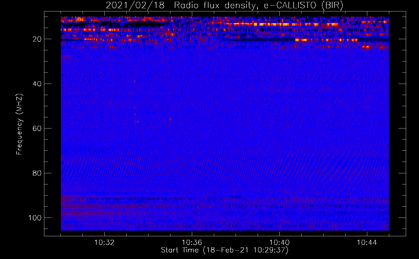Screen dimensions: 419x259
Task: Click the 10:40 time tick label
Action: coord(279,243)
